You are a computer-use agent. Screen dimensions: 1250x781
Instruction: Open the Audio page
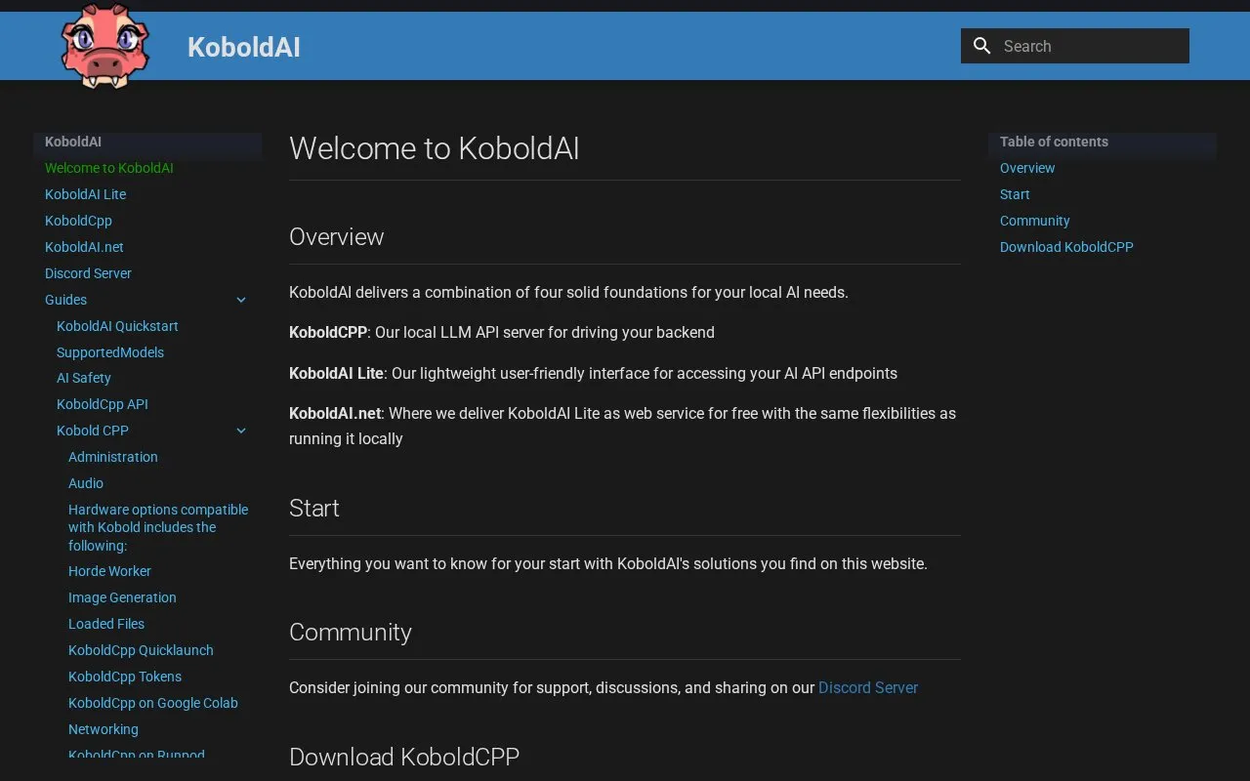pyautogui.click(x=86, y=483)
